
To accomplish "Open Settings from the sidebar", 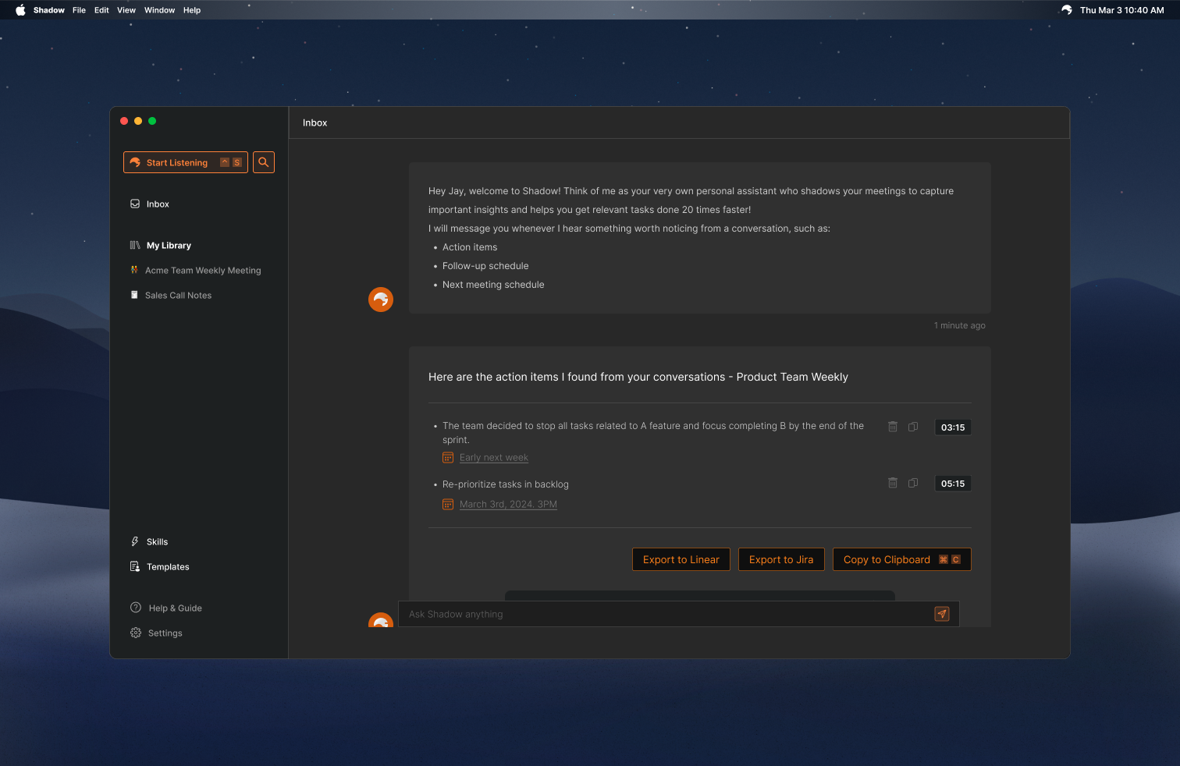I will click(x=165, y=633).
